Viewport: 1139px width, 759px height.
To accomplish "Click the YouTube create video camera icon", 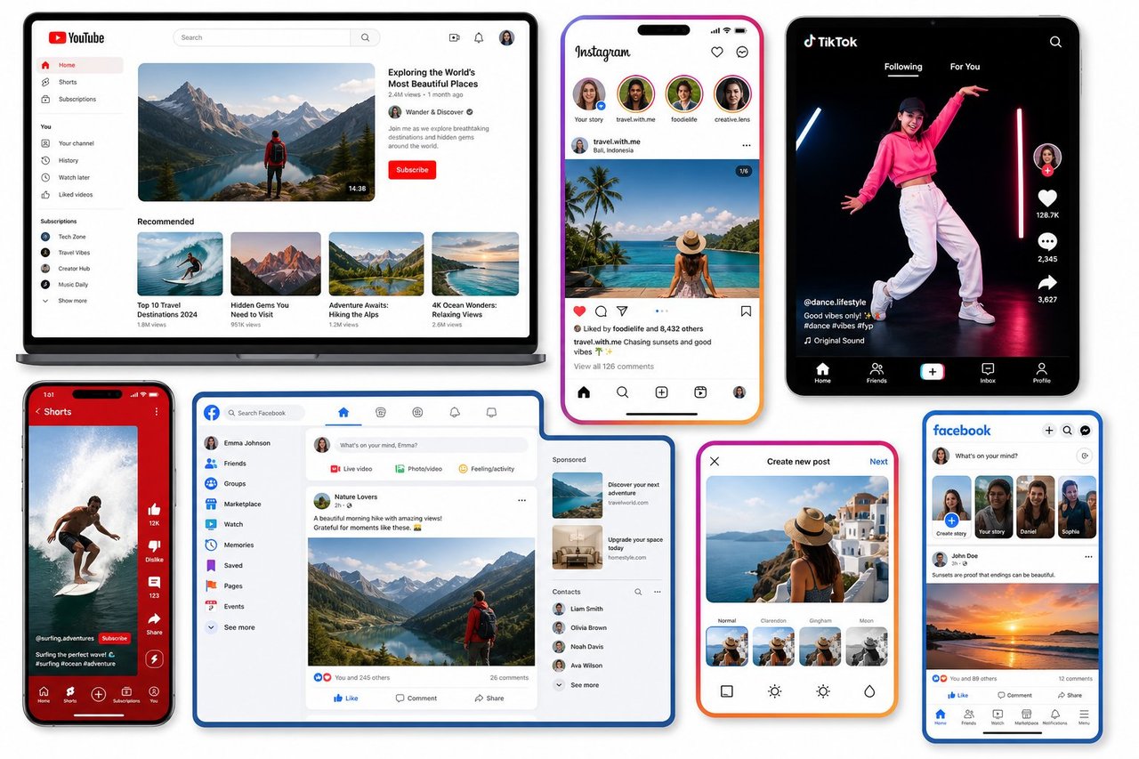I will click(454, 37).
